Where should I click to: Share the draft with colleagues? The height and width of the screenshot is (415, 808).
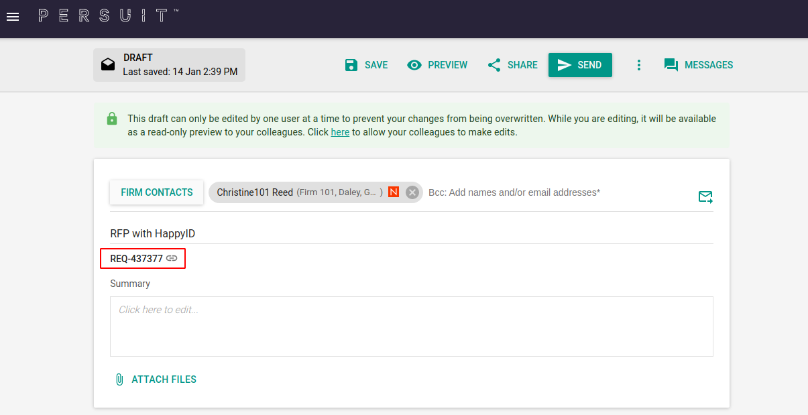pyautogui.click(x=512, y=65)
